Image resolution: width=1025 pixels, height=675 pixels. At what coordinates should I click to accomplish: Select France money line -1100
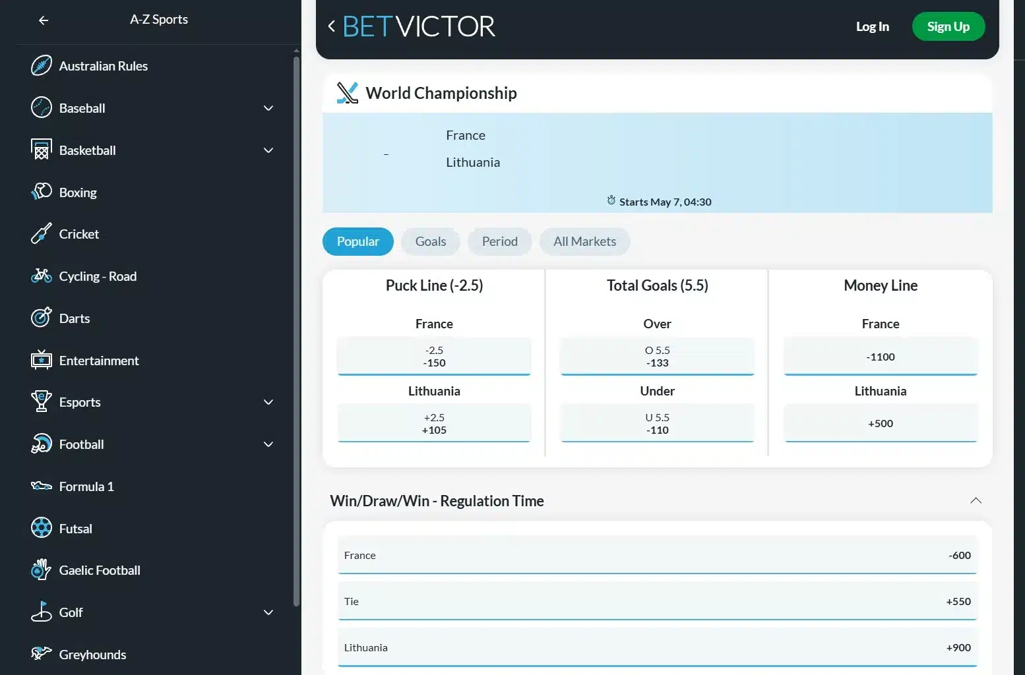(x=881, y=357)
